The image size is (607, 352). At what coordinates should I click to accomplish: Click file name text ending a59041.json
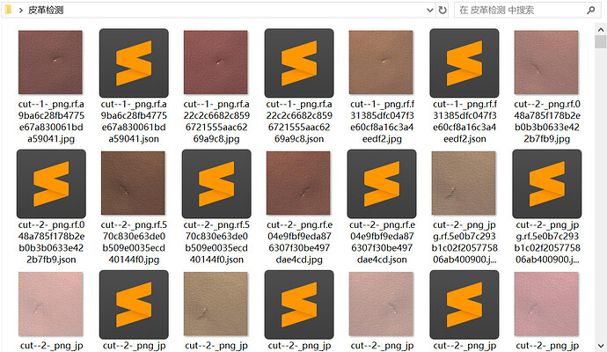134,121
